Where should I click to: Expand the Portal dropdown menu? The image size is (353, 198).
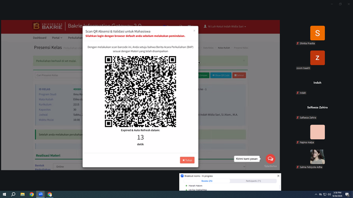(57, 38)
